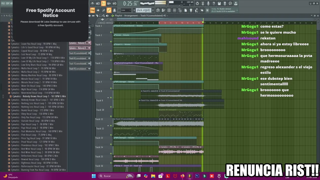This screenshot has height=180, width=320.
Task: Click the download content library icon
Action: [236, 3]
